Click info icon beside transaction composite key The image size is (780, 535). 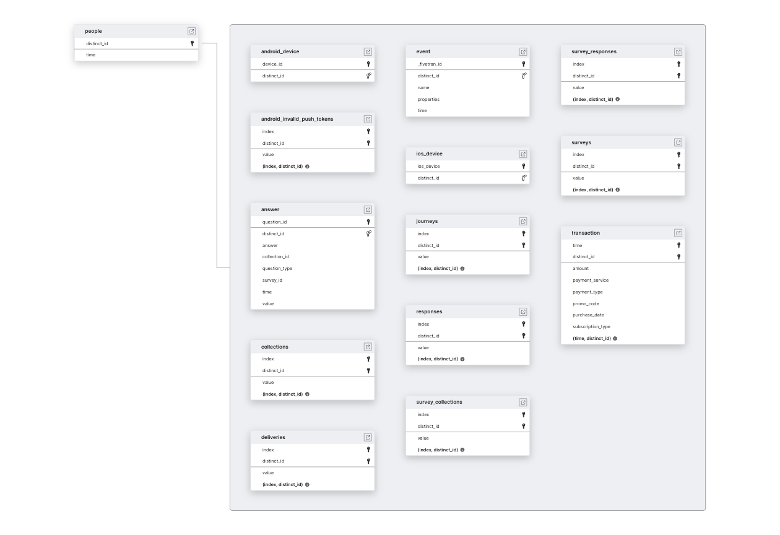pyautogui.click(x=615, y=339)
